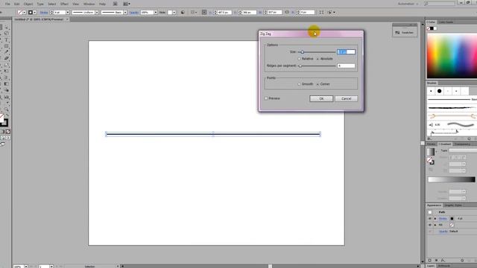Select the arrow pattern brush

452,116
